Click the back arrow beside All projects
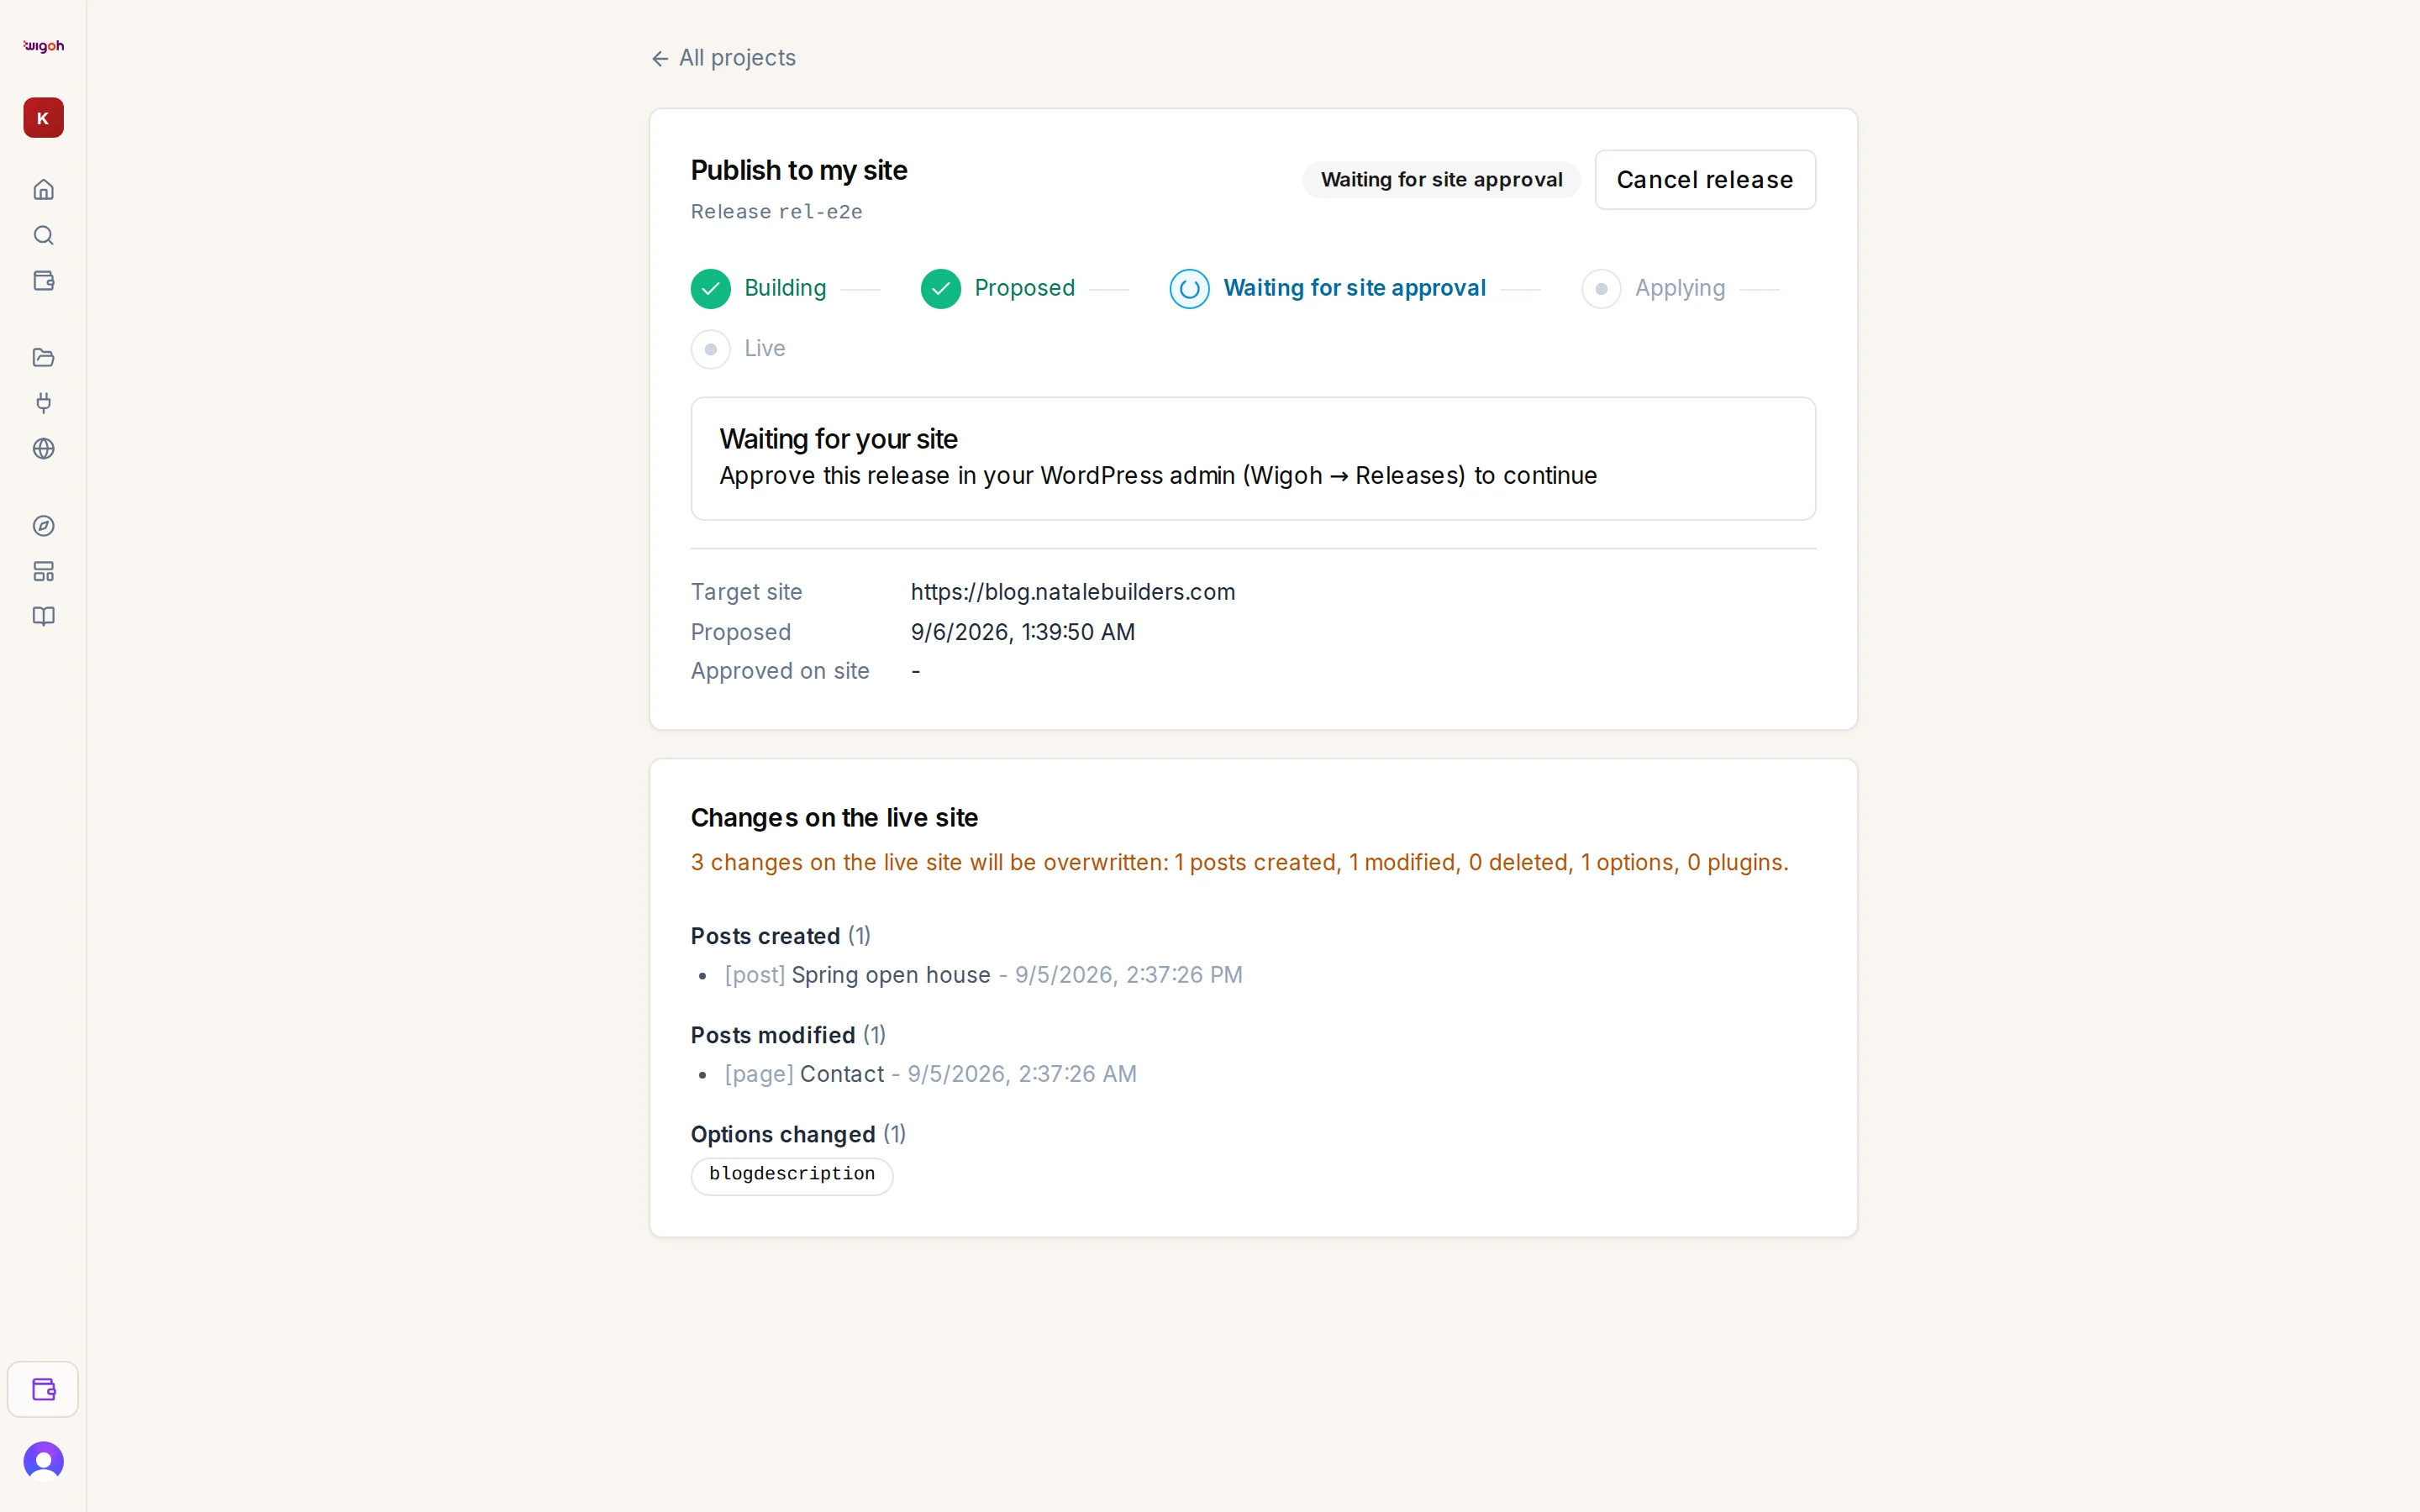 [660, 59]
